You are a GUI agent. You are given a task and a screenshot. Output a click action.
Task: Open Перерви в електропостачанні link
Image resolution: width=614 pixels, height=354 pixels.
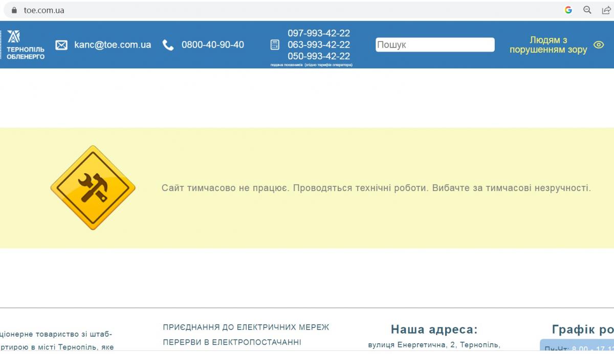(x=232, y=342)
